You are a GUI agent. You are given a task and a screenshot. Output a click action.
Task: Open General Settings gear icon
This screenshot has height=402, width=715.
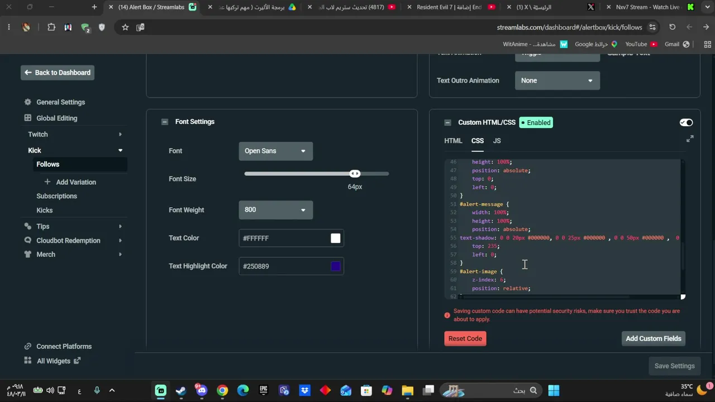point(28,102)
